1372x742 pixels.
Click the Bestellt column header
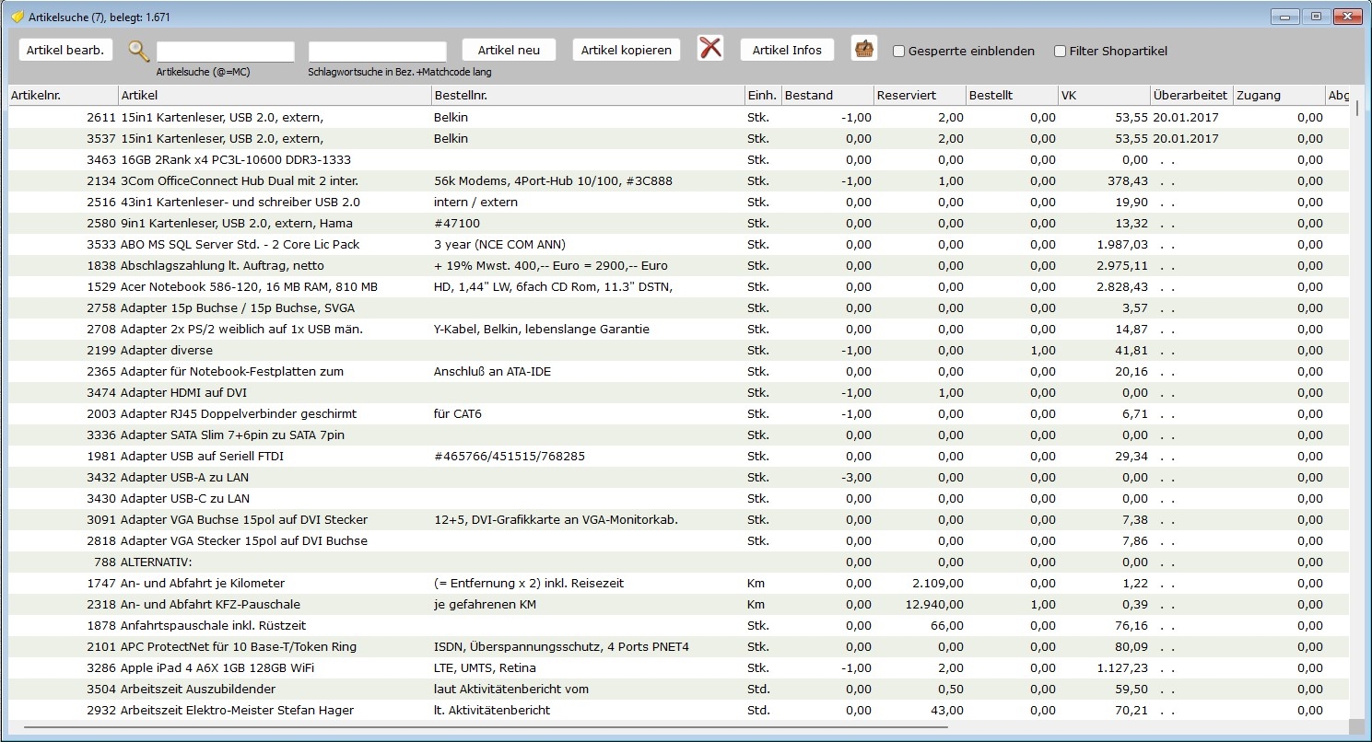pyautogui.click(x=1012, y=96)
